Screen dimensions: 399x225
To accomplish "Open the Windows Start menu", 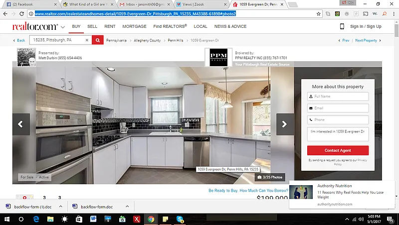I will point(7,219).
